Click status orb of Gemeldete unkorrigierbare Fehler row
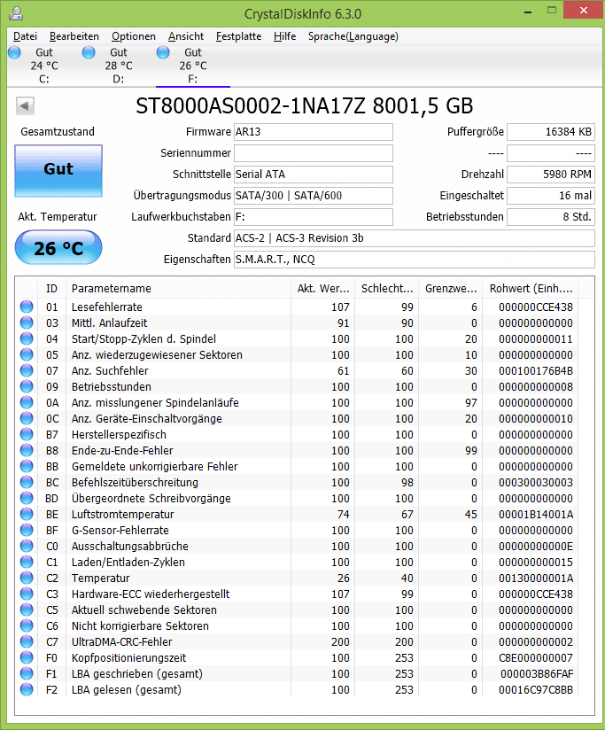The image size is (605, 730). (x=27, y=466)
